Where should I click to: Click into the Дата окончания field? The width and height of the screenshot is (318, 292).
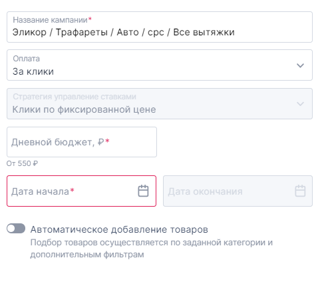pos(238,191)
